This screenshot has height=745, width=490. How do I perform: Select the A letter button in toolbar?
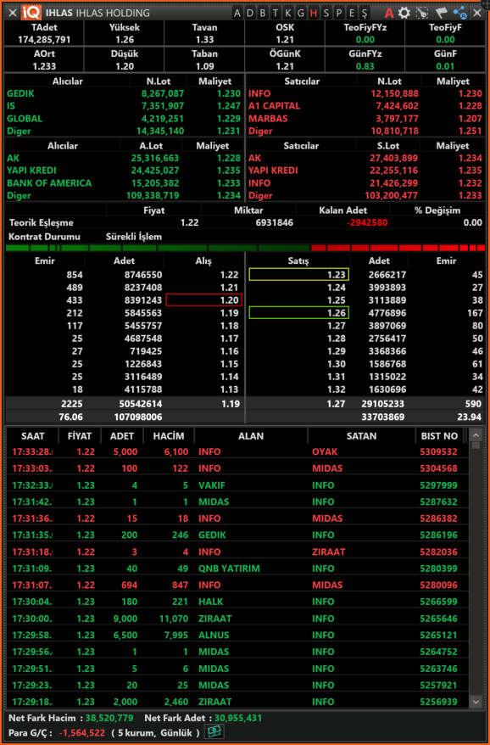coord(237,13)
